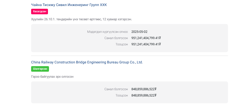234x105 pixels.
Task: Click Тооцсон label under China Railway
Action: point(122,95)
